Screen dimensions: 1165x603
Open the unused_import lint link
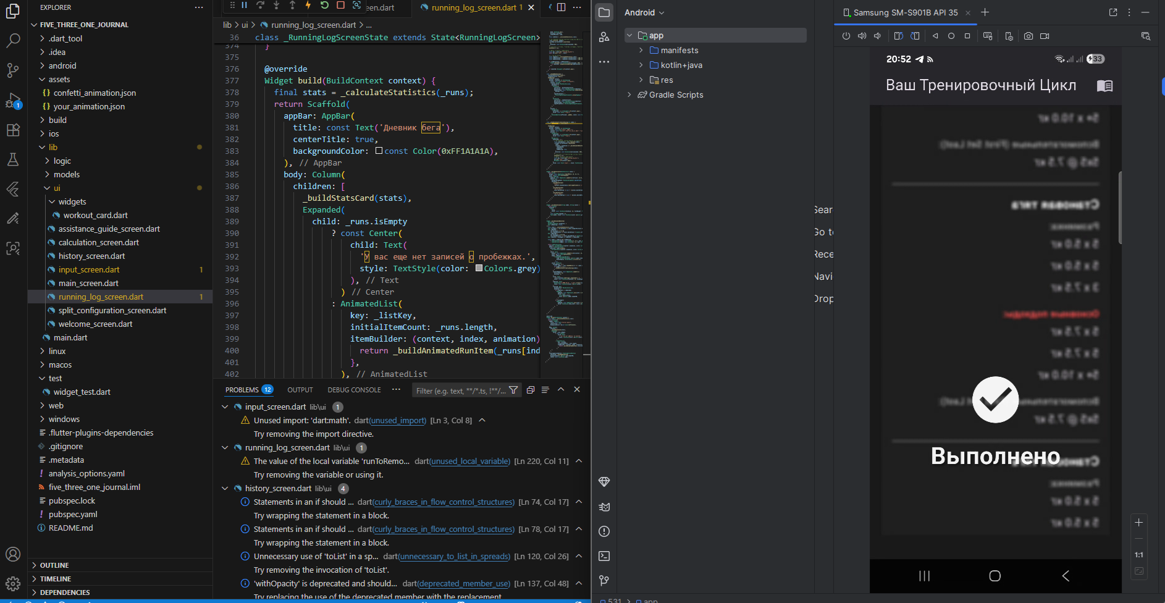(398, 420)
